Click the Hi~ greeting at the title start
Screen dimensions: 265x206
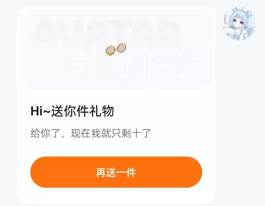(x=40, y=111)
